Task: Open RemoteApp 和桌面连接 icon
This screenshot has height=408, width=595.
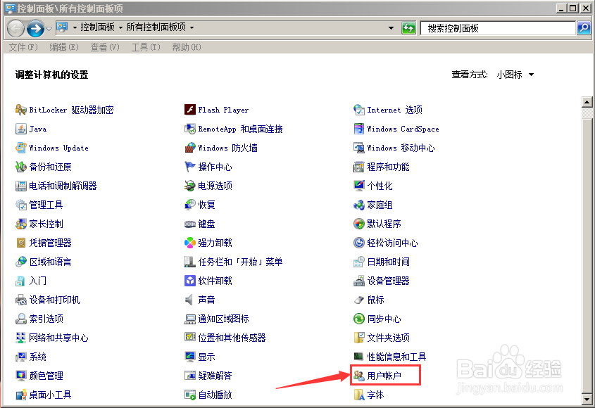Action: tap(189, 129)
